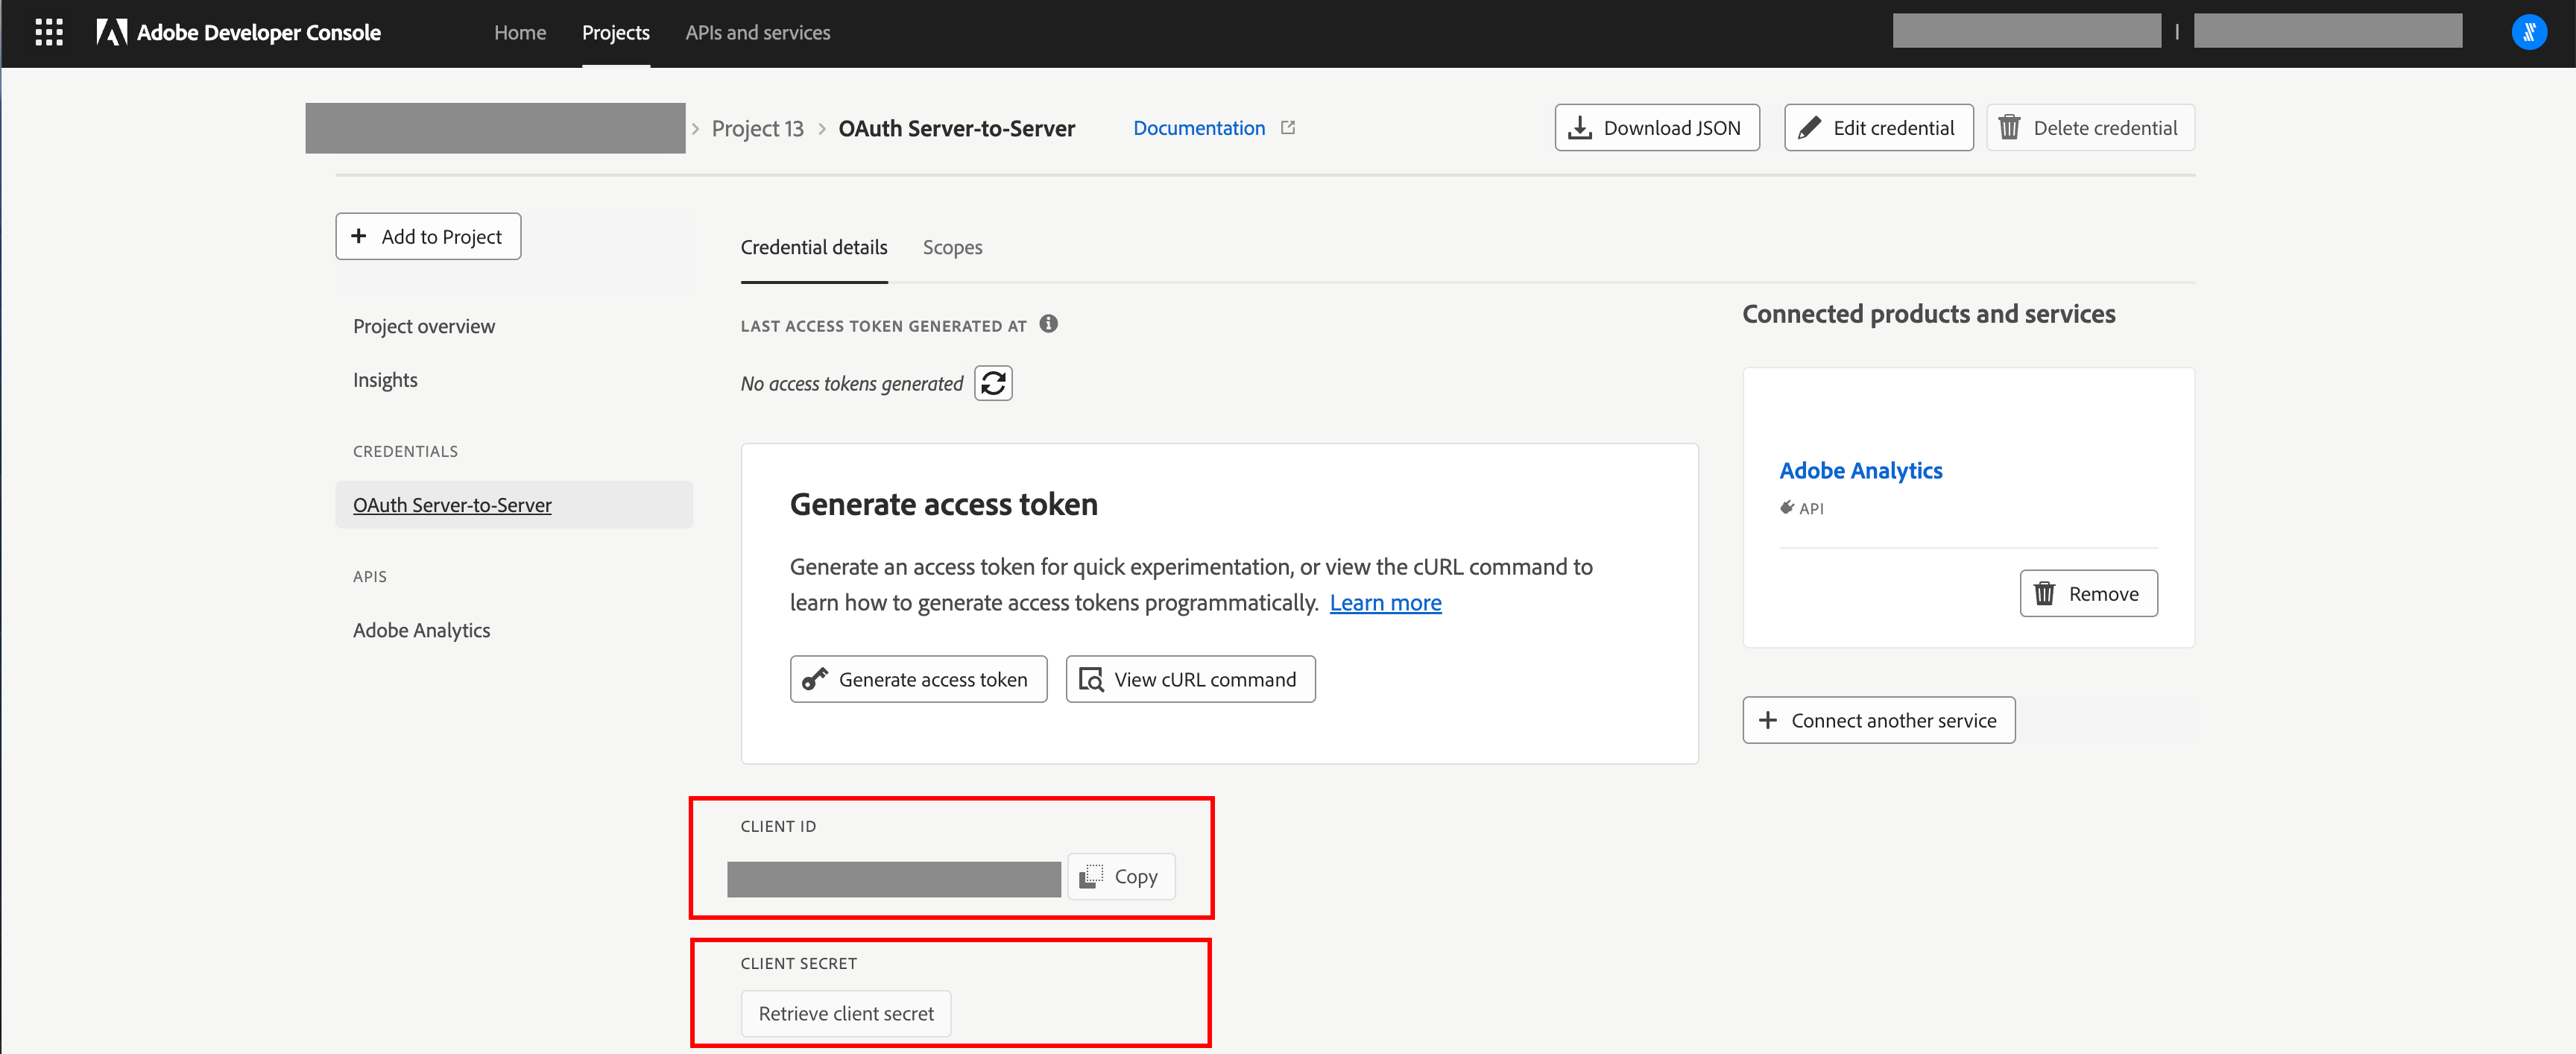Viewport: 2576px width, 1054px height.
Task: Click the Adobe logo icon
Action: [x=112, y=32]
